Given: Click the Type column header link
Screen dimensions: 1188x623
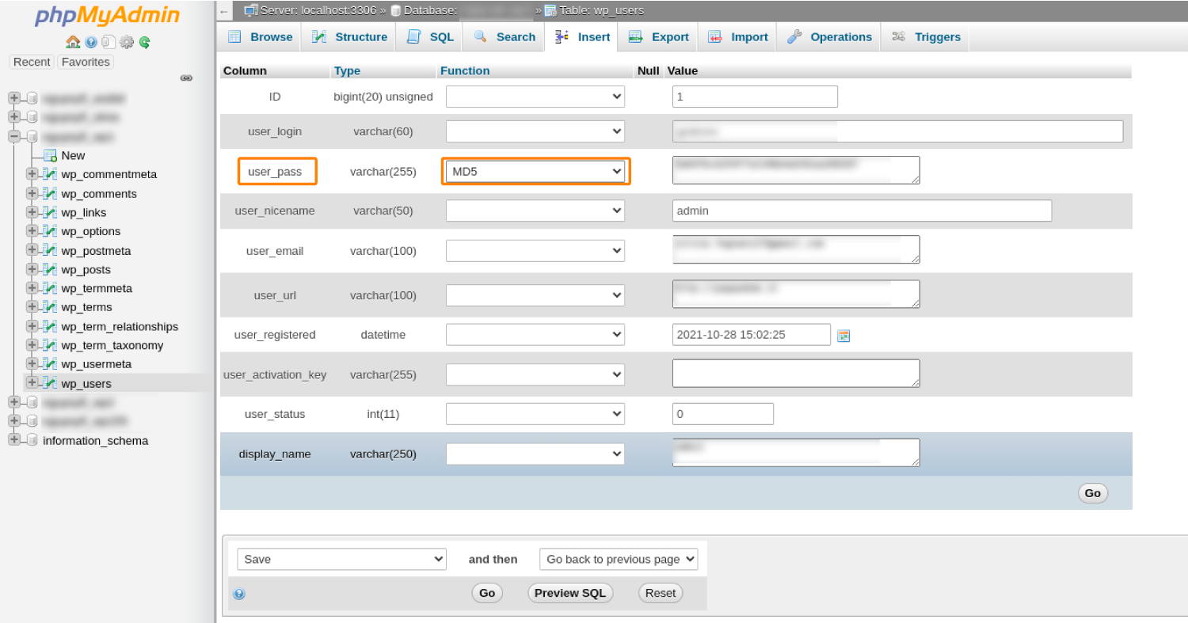Looking at the screenshot, I should [347, 70].
